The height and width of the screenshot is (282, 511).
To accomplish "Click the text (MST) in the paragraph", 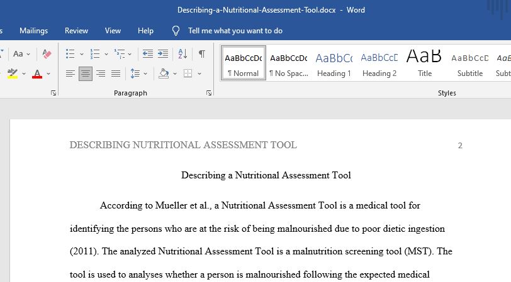I will click(x=419, y=251).
